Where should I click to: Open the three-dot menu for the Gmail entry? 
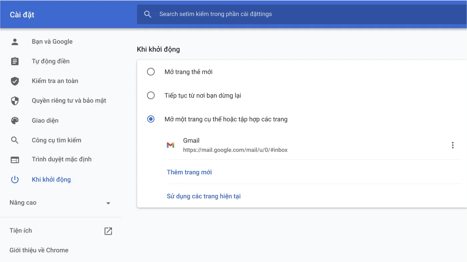pyautogui.click(x=453, y=145)
